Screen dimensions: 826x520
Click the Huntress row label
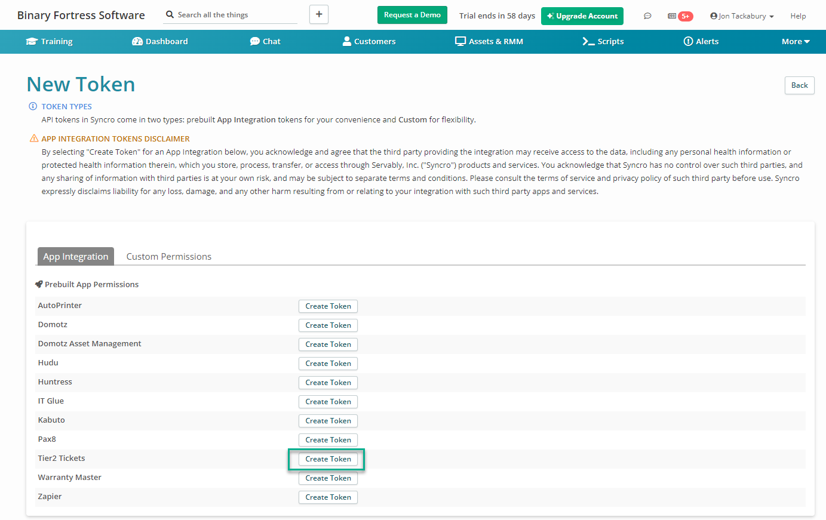tap(55, 382)
